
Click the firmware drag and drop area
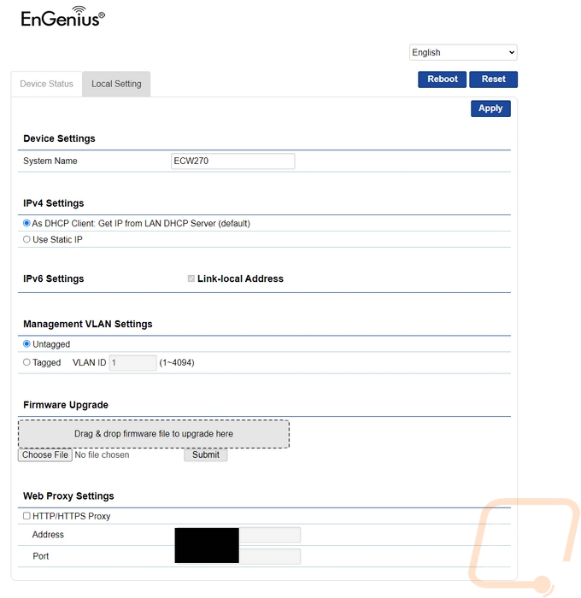point(154,434)
